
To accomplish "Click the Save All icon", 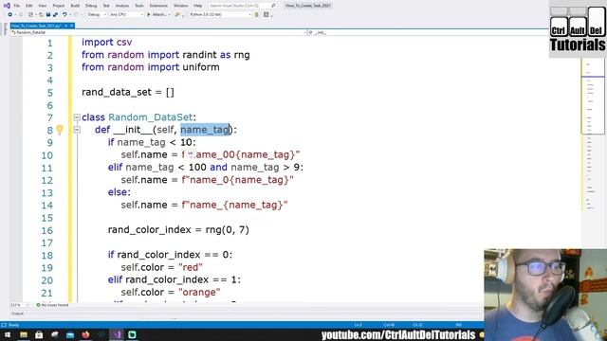I will [x=55, y=15].
